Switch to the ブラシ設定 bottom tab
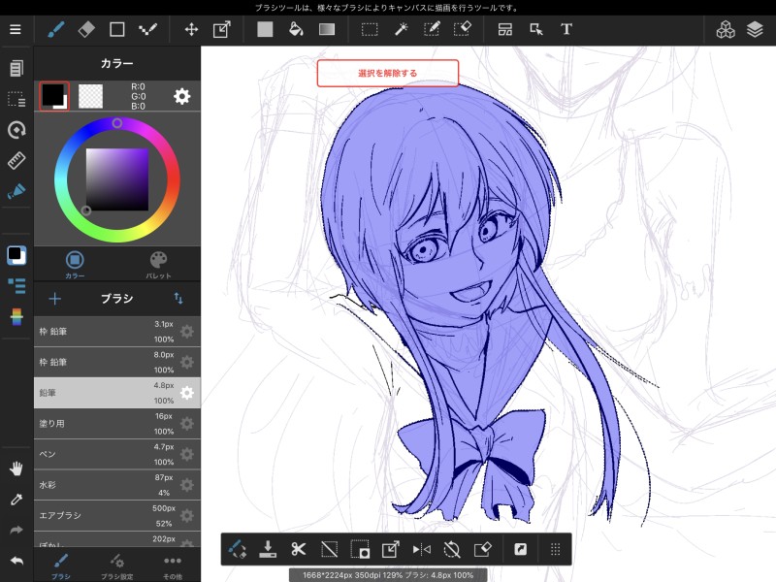This screenshot has height=582, width=776. pyautogui.click(x=116, y=566)
